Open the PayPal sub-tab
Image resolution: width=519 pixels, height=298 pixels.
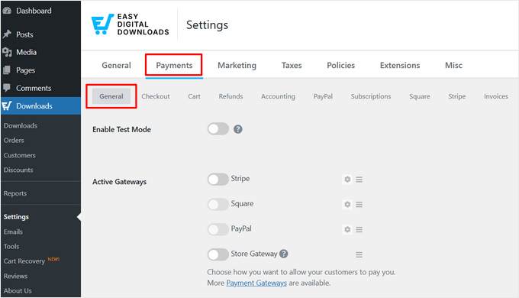(x=323, y=96)
